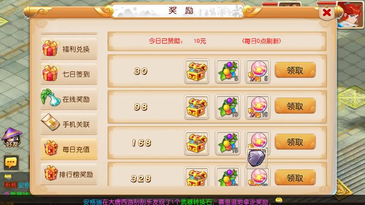Open the 手机关联 tab

point(69,125)
